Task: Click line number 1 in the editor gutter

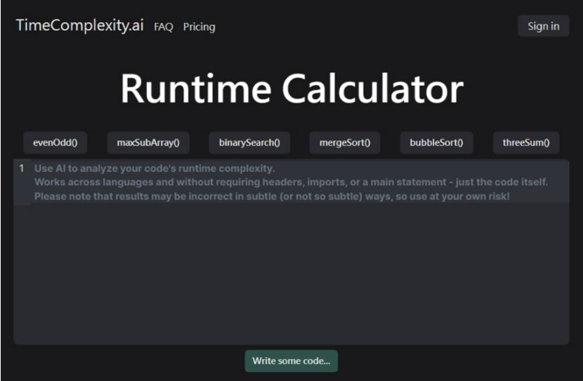Action: tap(22, 168)
